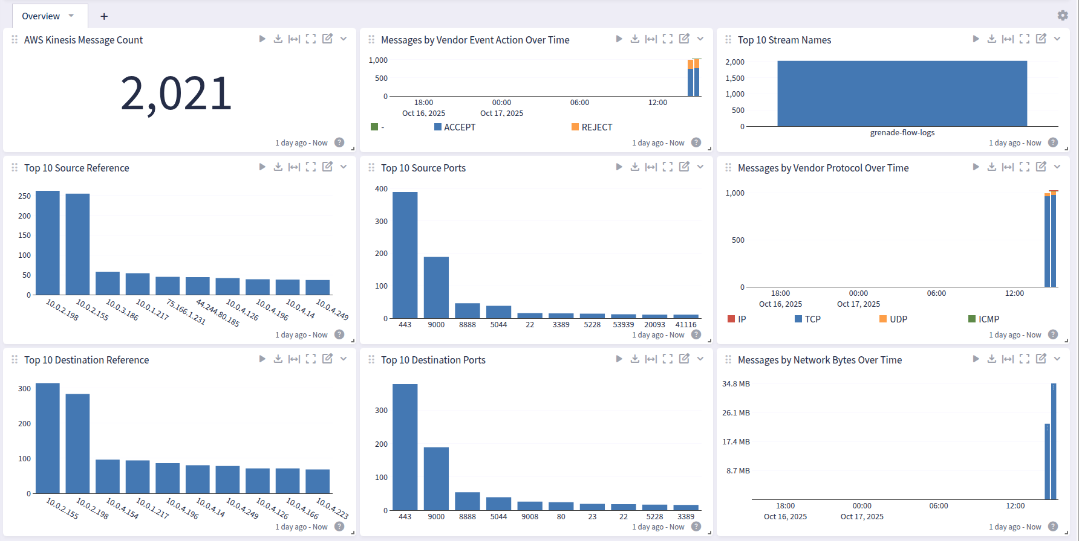
Task: Expand Messages by Vendor Protocol widget menu
Action: pos(1057,167)
